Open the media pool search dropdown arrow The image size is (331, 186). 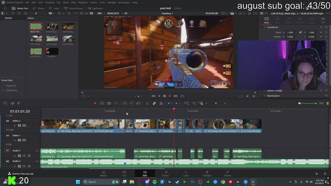click(x=63, y=13)
